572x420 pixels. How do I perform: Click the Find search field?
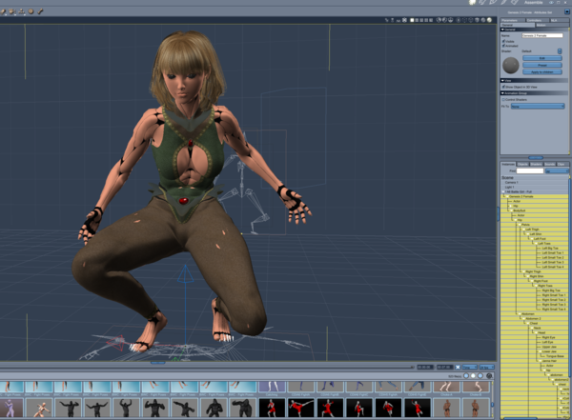(x=530, y=171)
